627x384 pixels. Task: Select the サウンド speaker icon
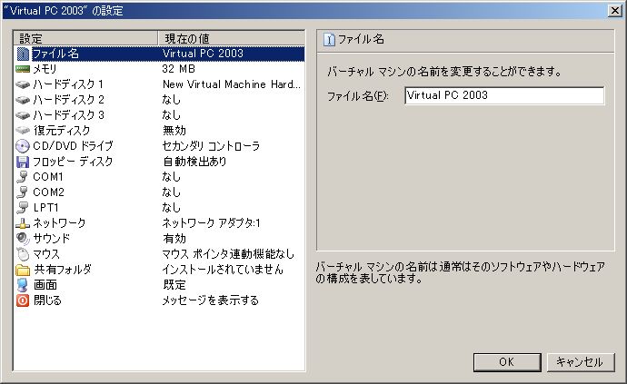point(24,239)
